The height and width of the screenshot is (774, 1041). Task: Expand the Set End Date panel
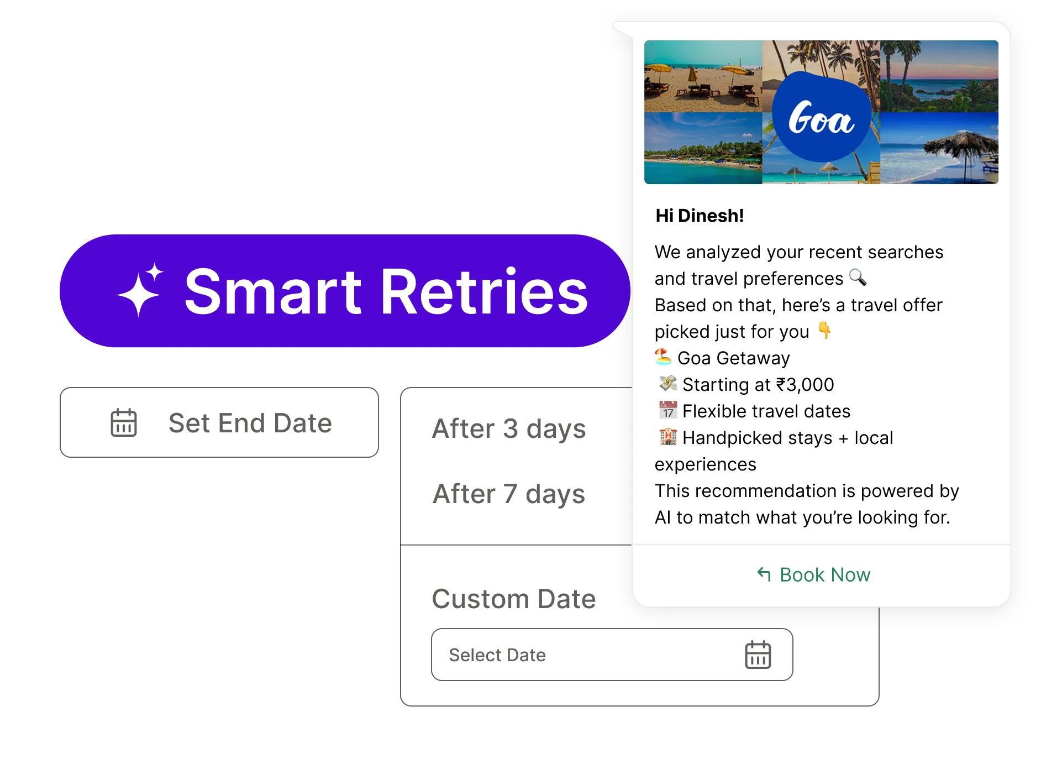219,423
